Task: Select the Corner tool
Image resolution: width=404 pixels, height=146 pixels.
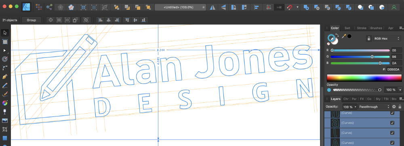Action: coord(4,68)
